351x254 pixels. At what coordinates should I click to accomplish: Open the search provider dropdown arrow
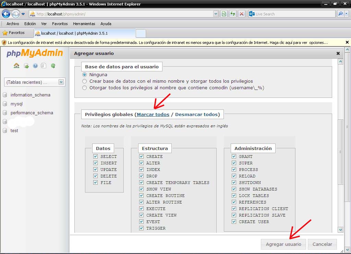(347, 14)
